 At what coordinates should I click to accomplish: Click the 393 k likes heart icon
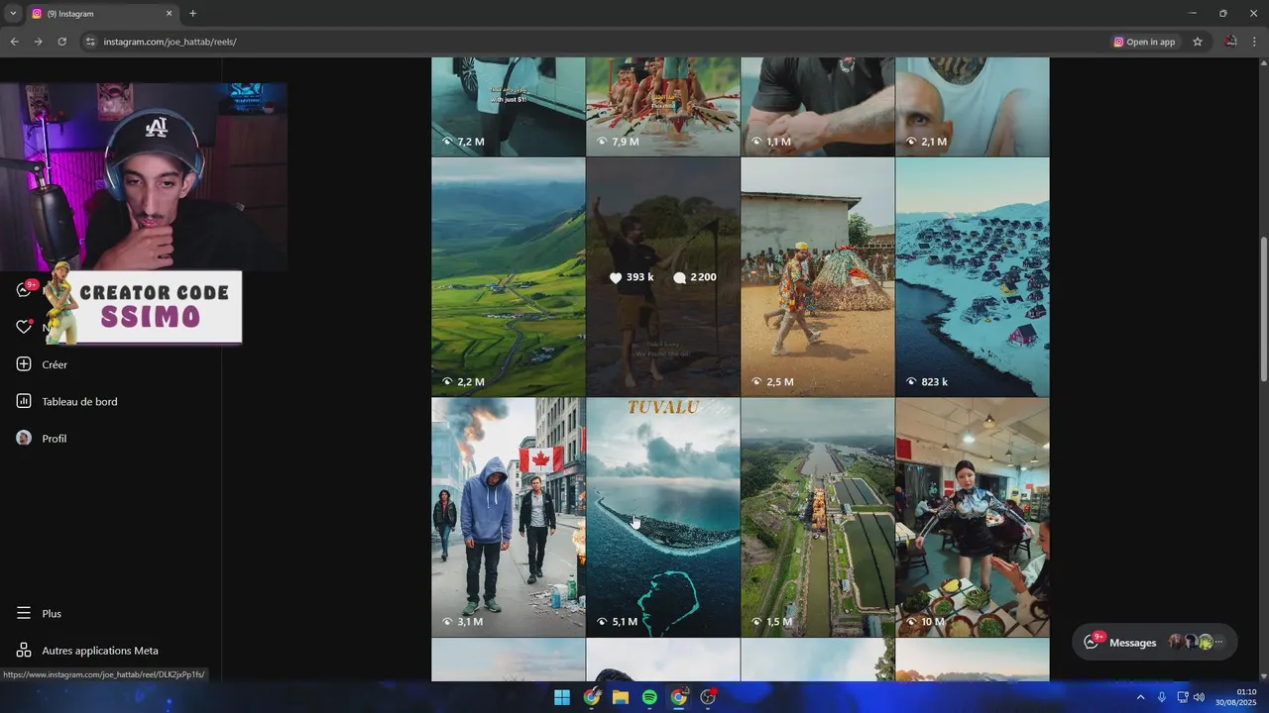(x=616, y=277)
